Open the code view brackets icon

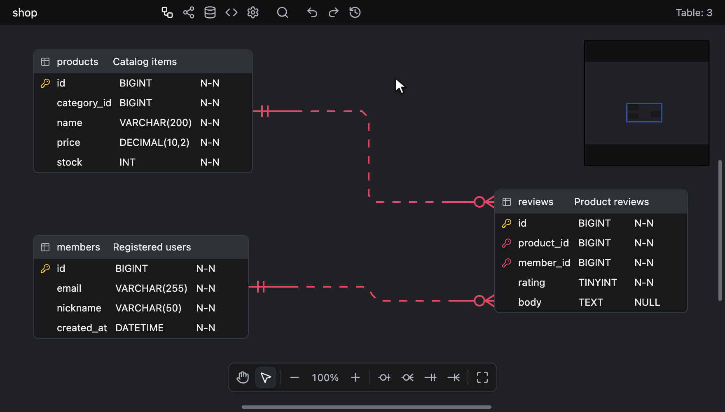pyautogui.click(x=232, y=12)
